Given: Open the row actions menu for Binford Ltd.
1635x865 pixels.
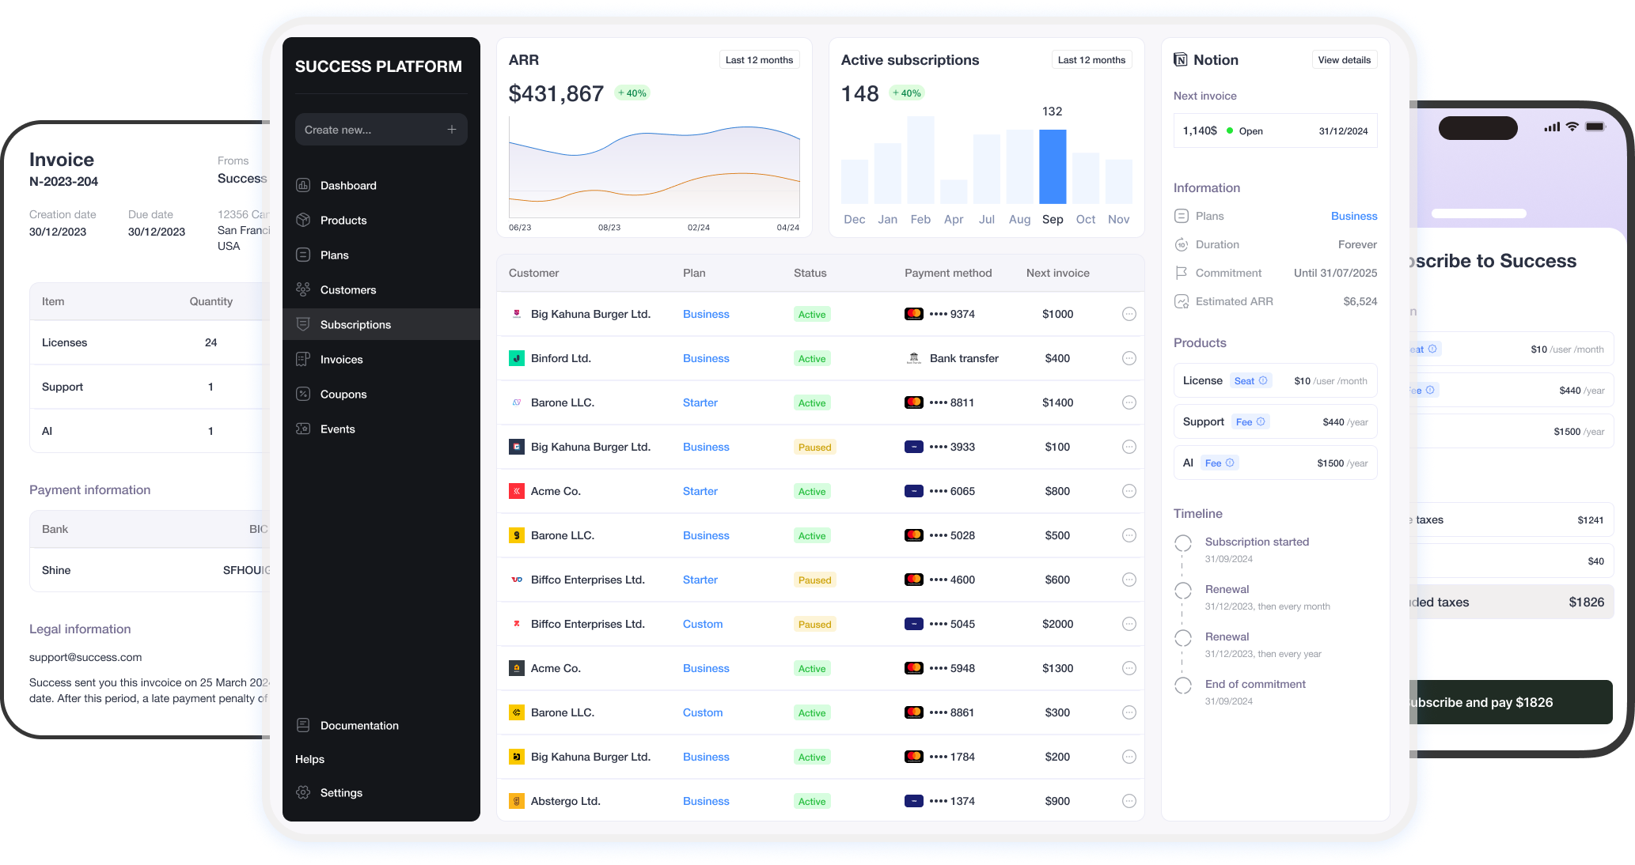Looking at the screenshot, I should click(x=1129, y=358).
